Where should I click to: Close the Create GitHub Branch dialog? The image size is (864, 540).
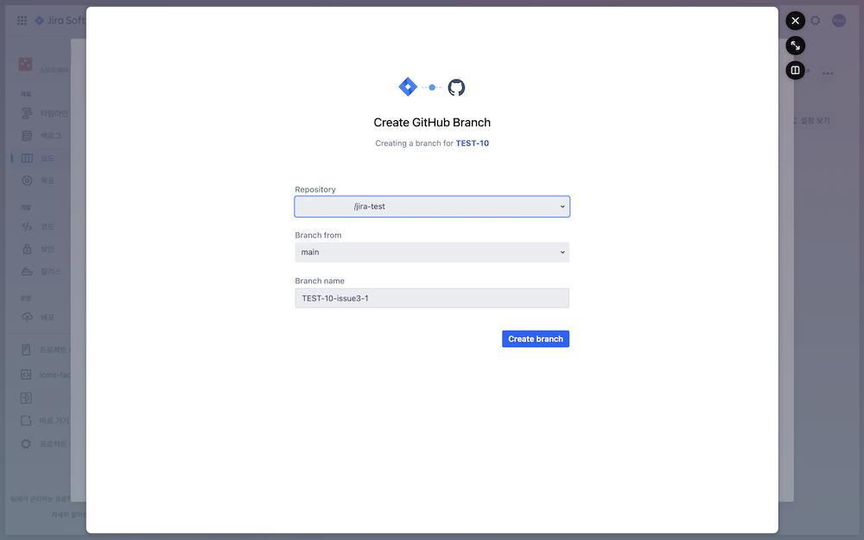pyautogui.click(x=795, y=21)
